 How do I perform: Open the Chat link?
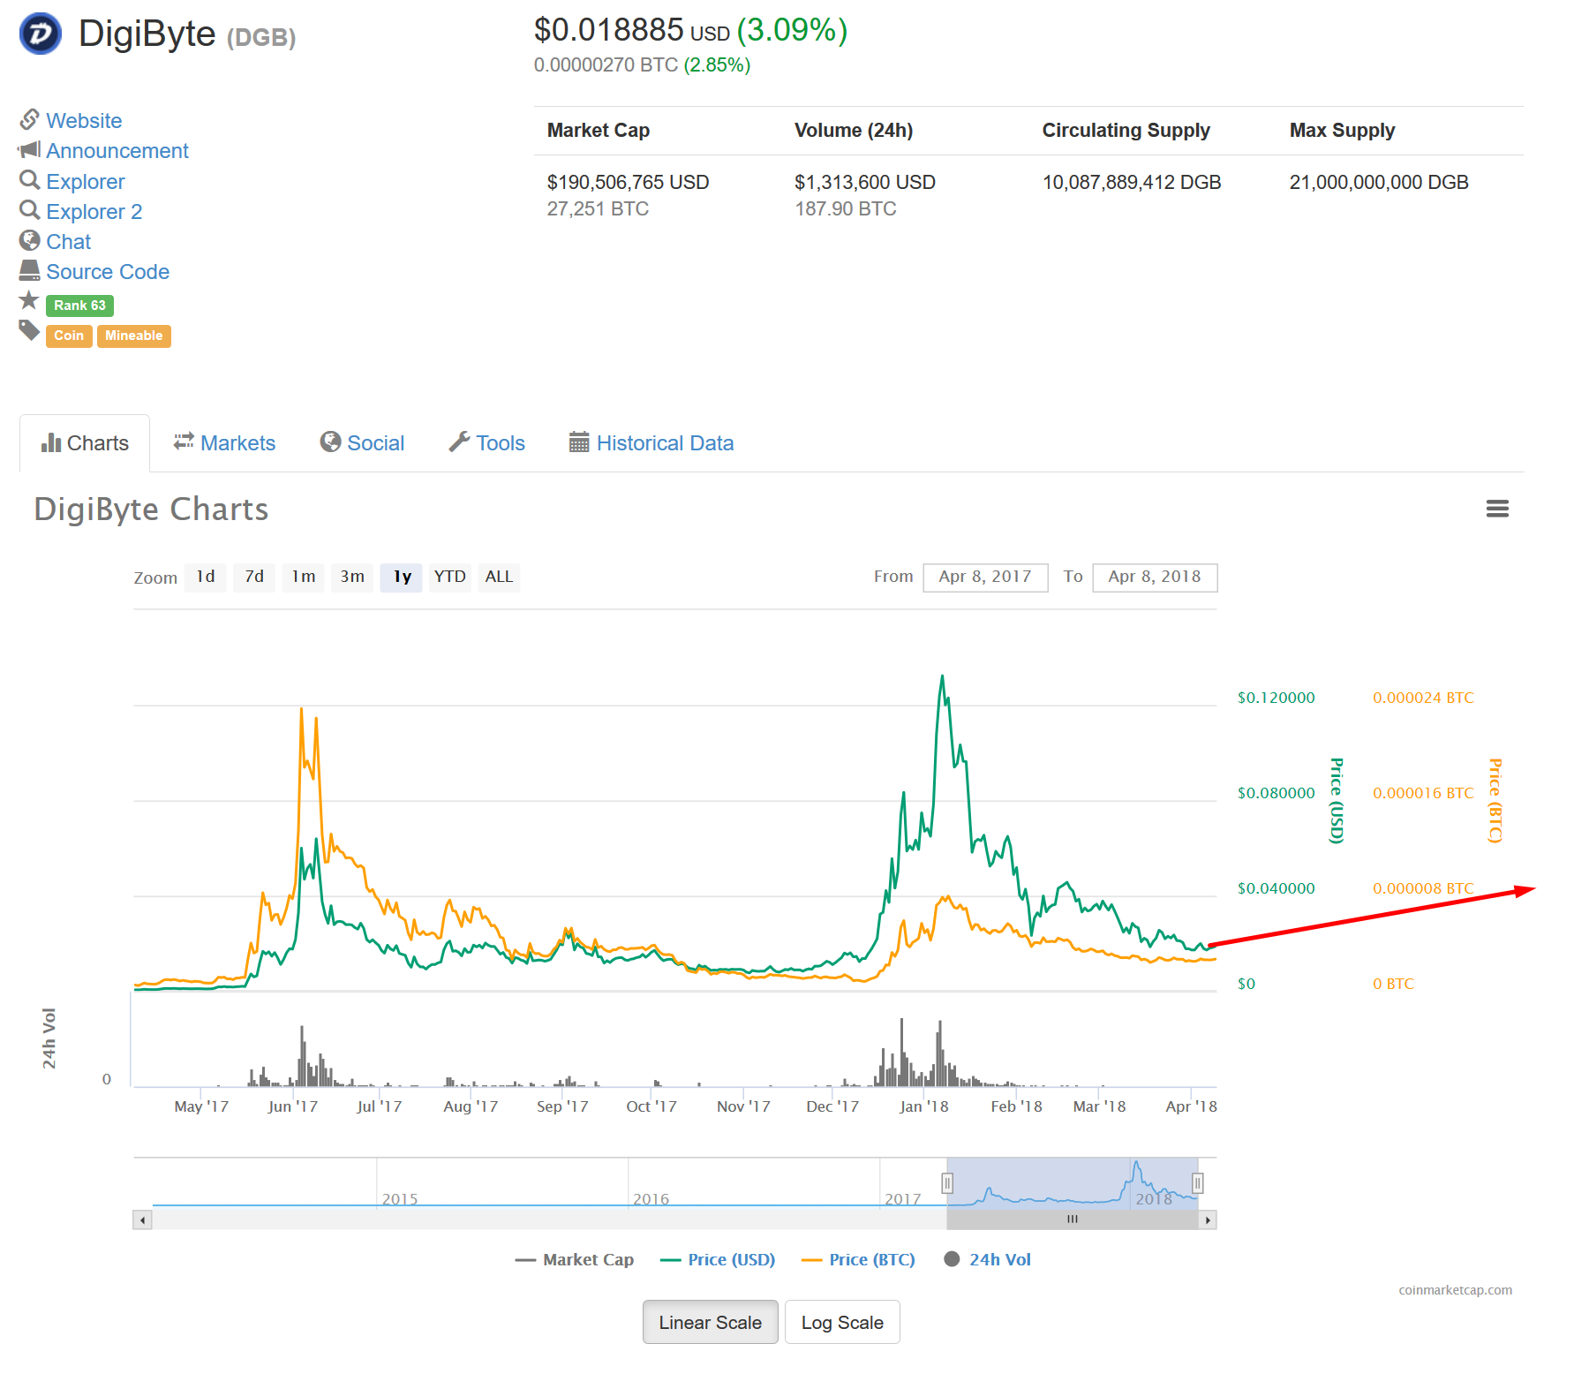tap(69, 241)
